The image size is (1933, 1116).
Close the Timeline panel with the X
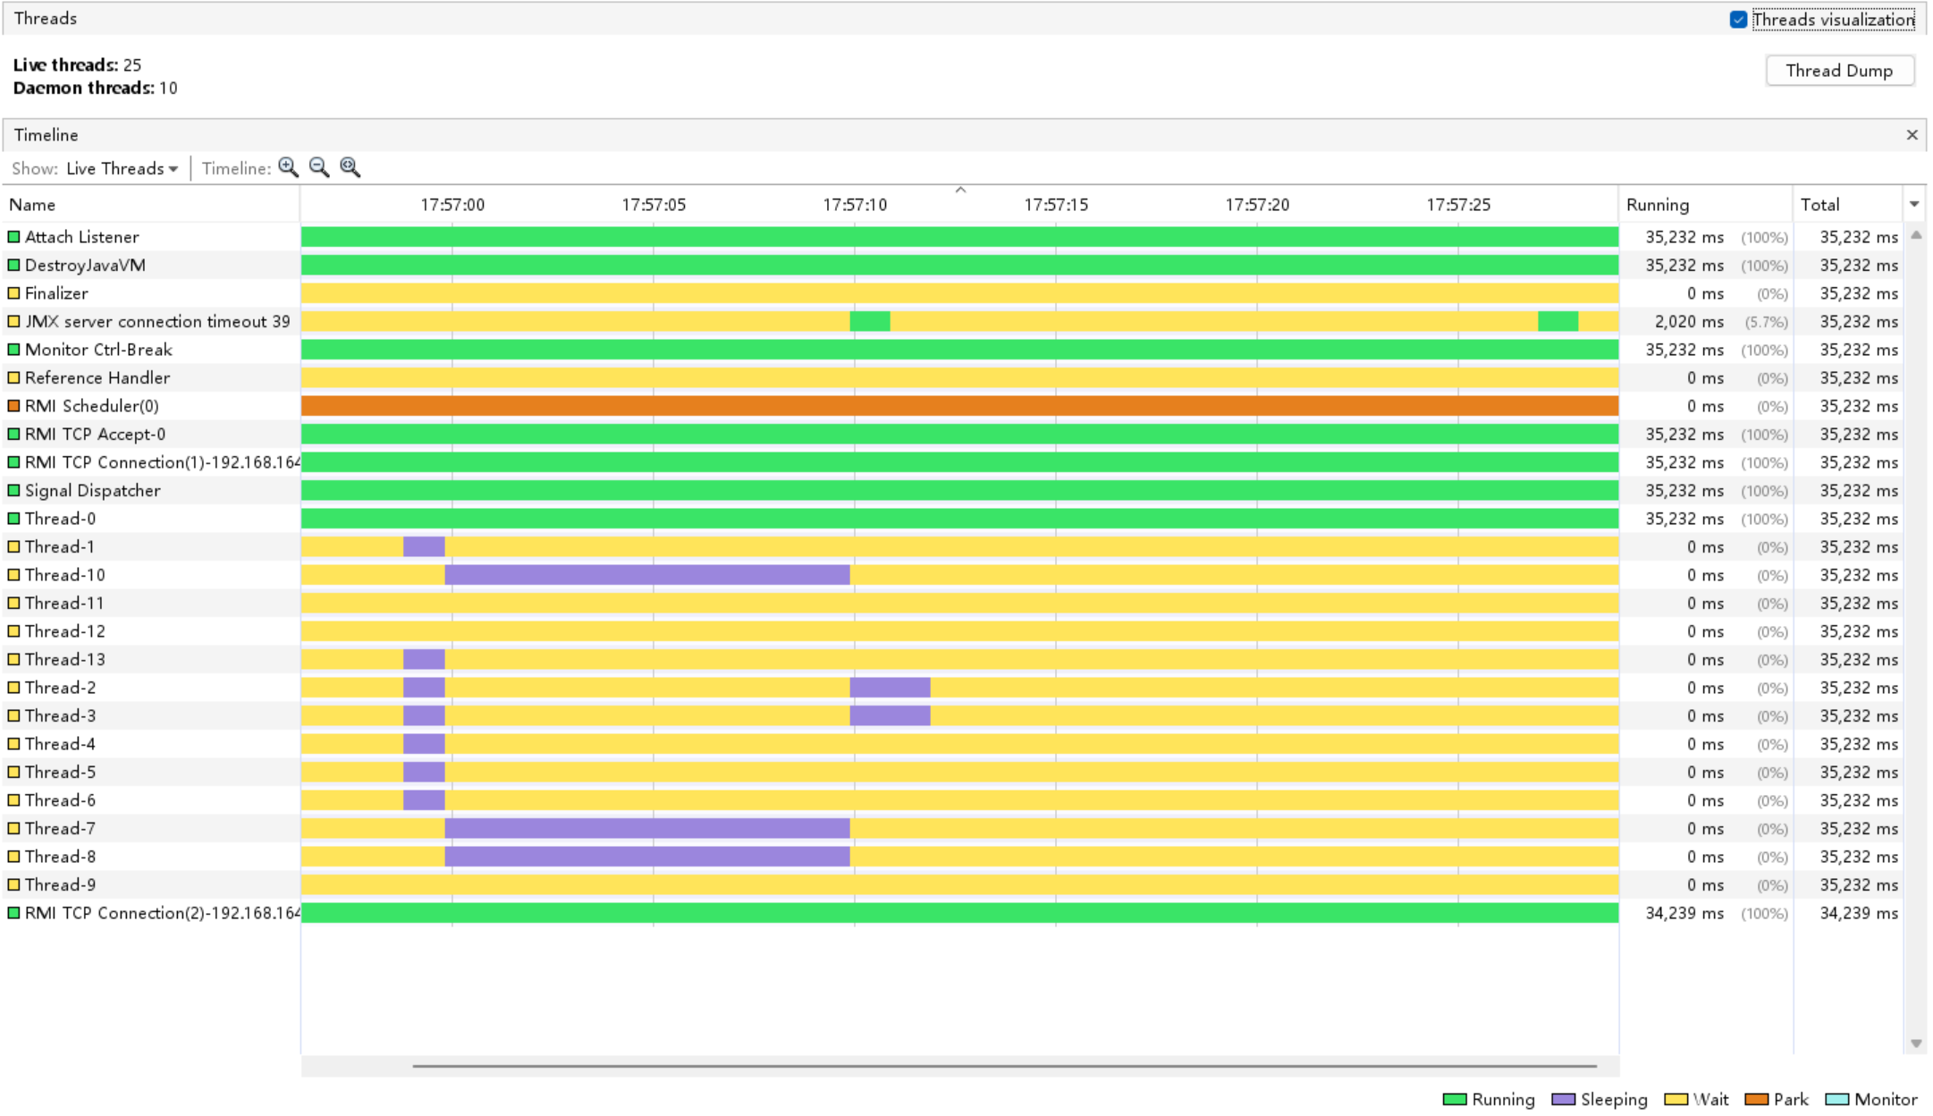click(1912, 135)
